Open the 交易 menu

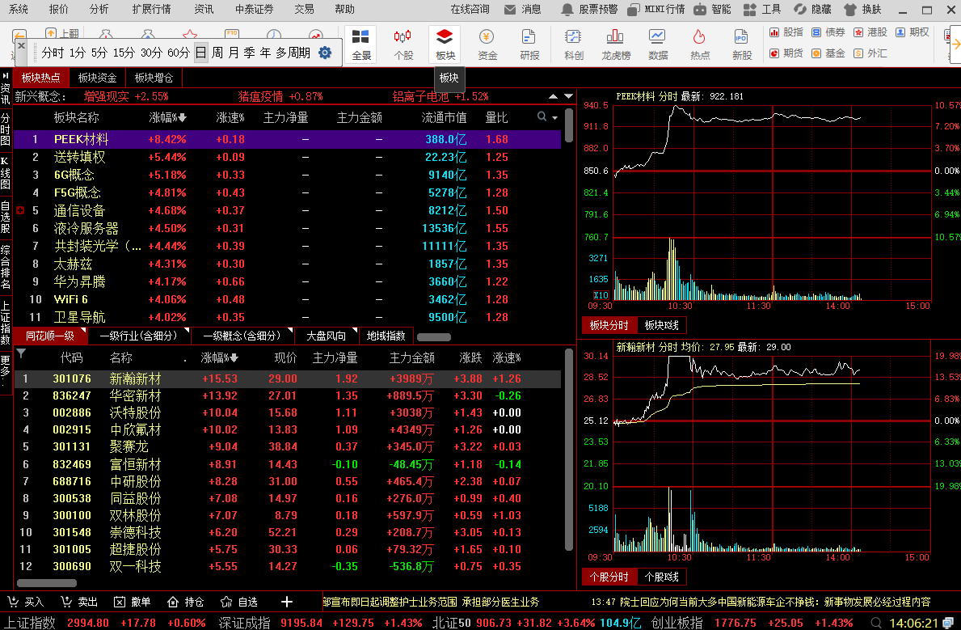(304, 9)
